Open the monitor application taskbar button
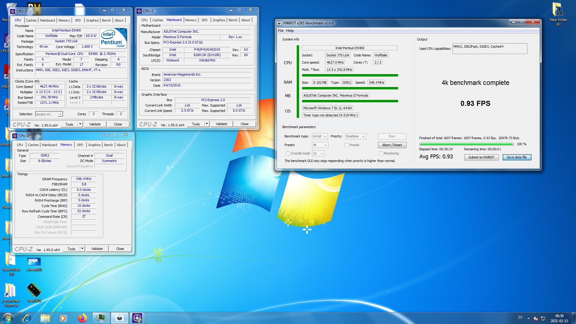Viewport: 576px width, 324px height. (x=101, y=318)
